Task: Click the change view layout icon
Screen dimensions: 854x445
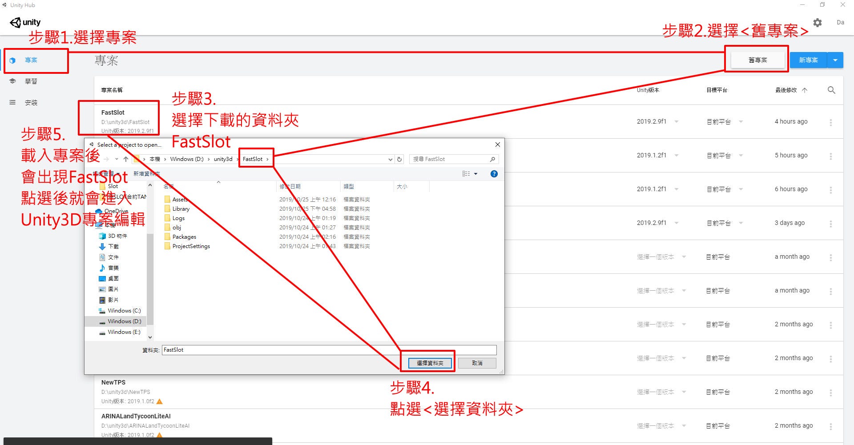Action: (x=466, y=174)
